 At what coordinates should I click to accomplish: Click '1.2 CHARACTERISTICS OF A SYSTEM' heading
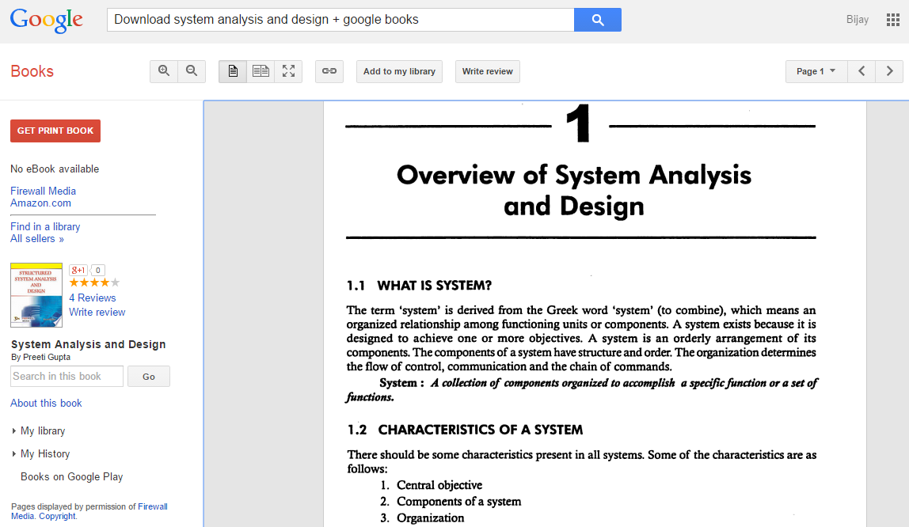point(465,430)
